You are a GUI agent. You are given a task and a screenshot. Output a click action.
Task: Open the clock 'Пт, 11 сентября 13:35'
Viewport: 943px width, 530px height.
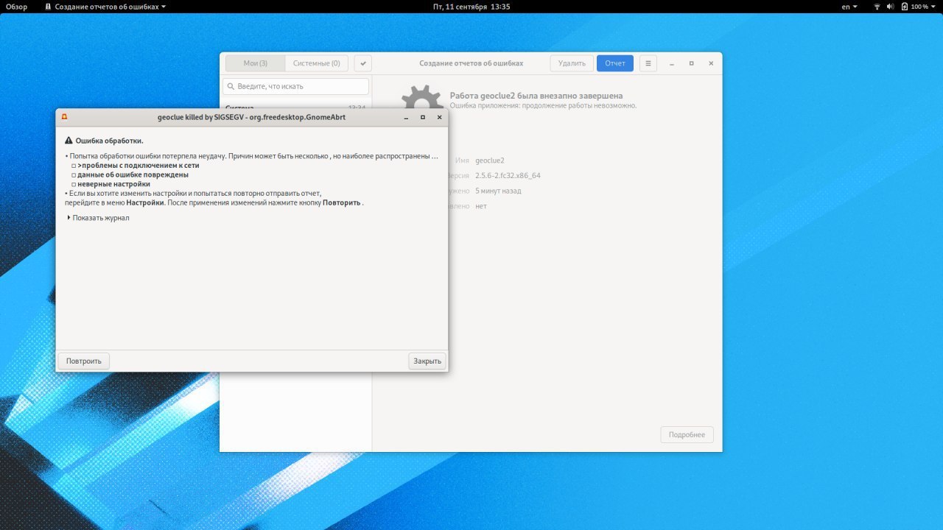pos(471,7)
